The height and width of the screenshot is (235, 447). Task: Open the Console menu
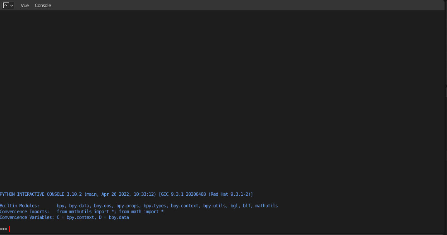pyautogui.click(x=43, y=5)
